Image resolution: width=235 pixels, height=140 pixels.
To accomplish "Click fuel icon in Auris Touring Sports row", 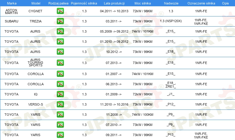I will click(x=60, y=63).
